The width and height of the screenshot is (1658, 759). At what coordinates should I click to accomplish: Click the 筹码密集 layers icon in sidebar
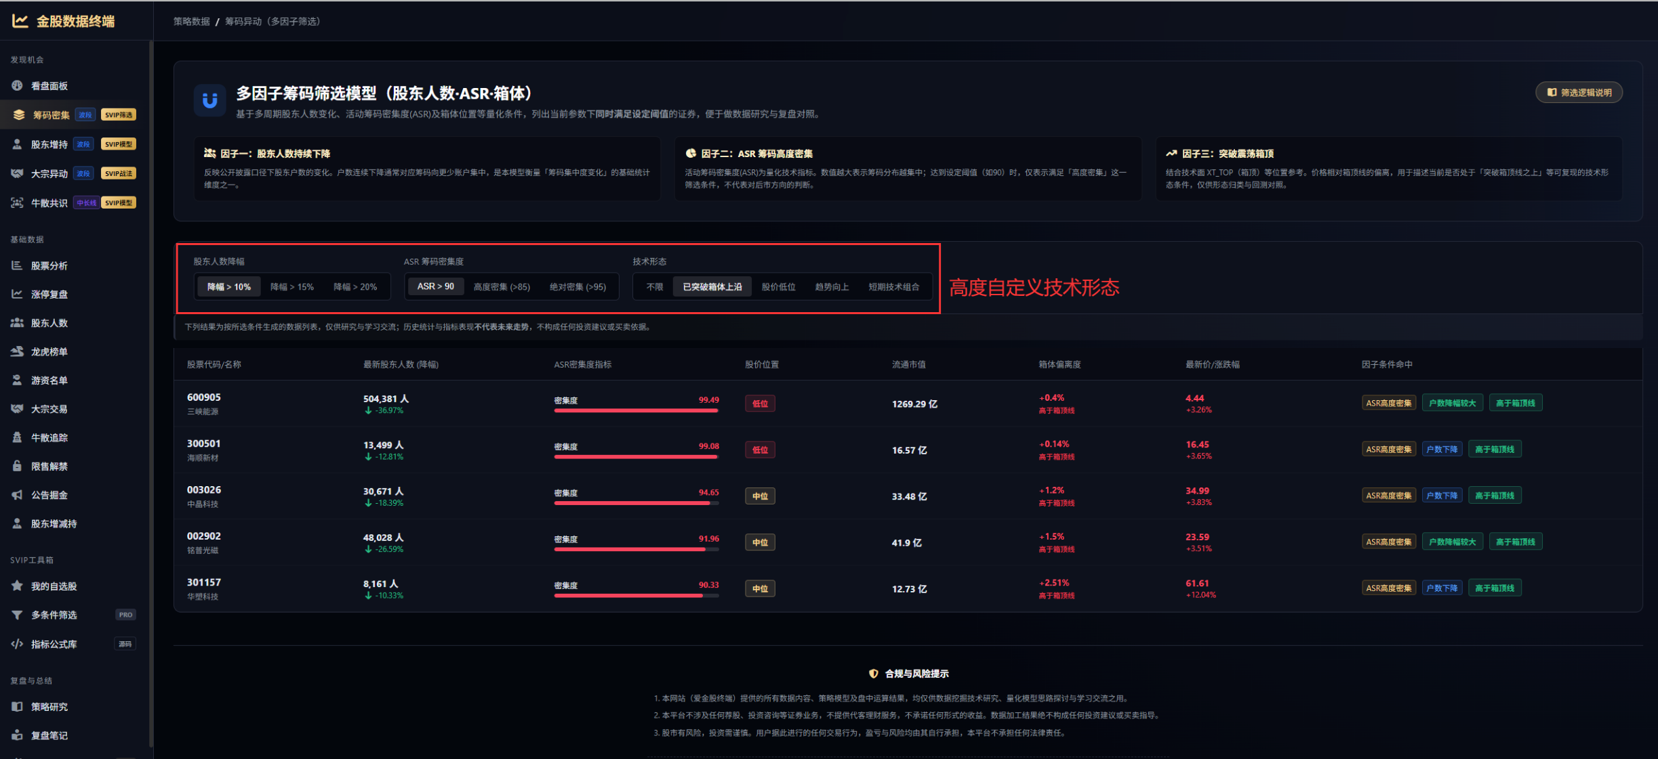coord(18,114)
